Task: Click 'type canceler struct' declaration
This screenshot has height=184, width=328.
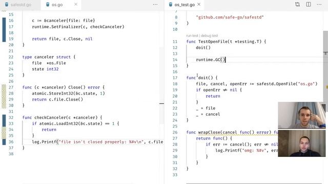Action: (49, 57)
